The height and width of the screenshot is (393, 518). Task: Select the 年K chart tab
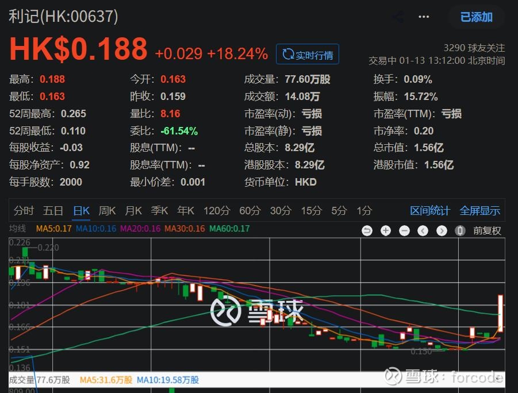point(186,211)
